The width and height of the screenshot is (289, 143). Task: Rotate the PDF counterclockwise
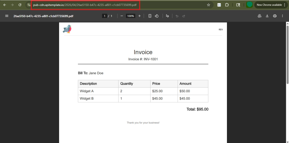point(157,16)
